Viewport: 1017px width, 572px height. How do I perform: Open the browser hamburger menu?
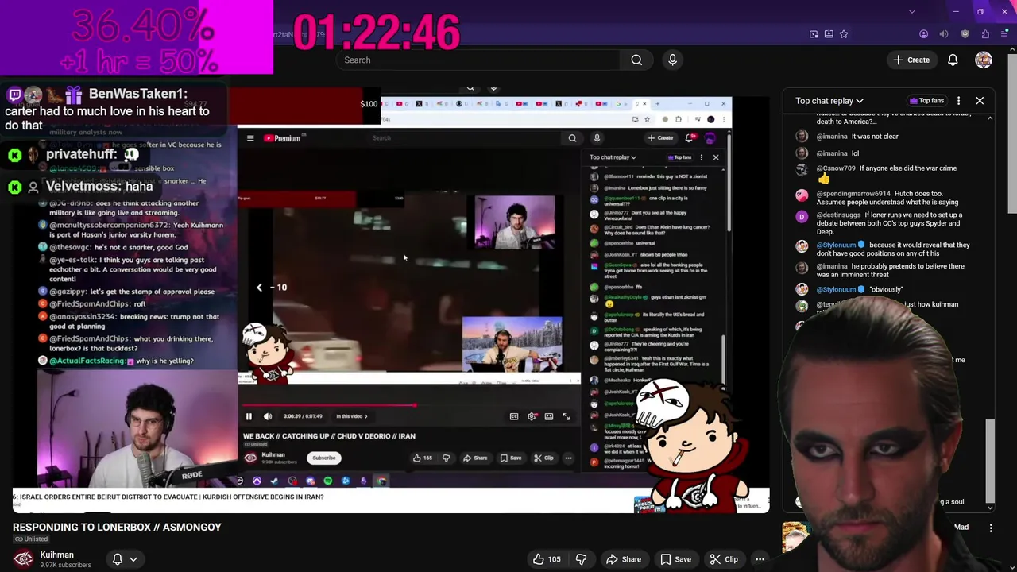(1005, 34)
